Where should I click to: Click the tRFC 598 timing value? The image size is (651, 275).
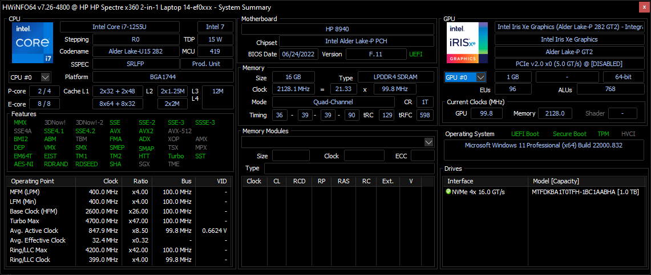pyautogui.click(x=424, y=115)
